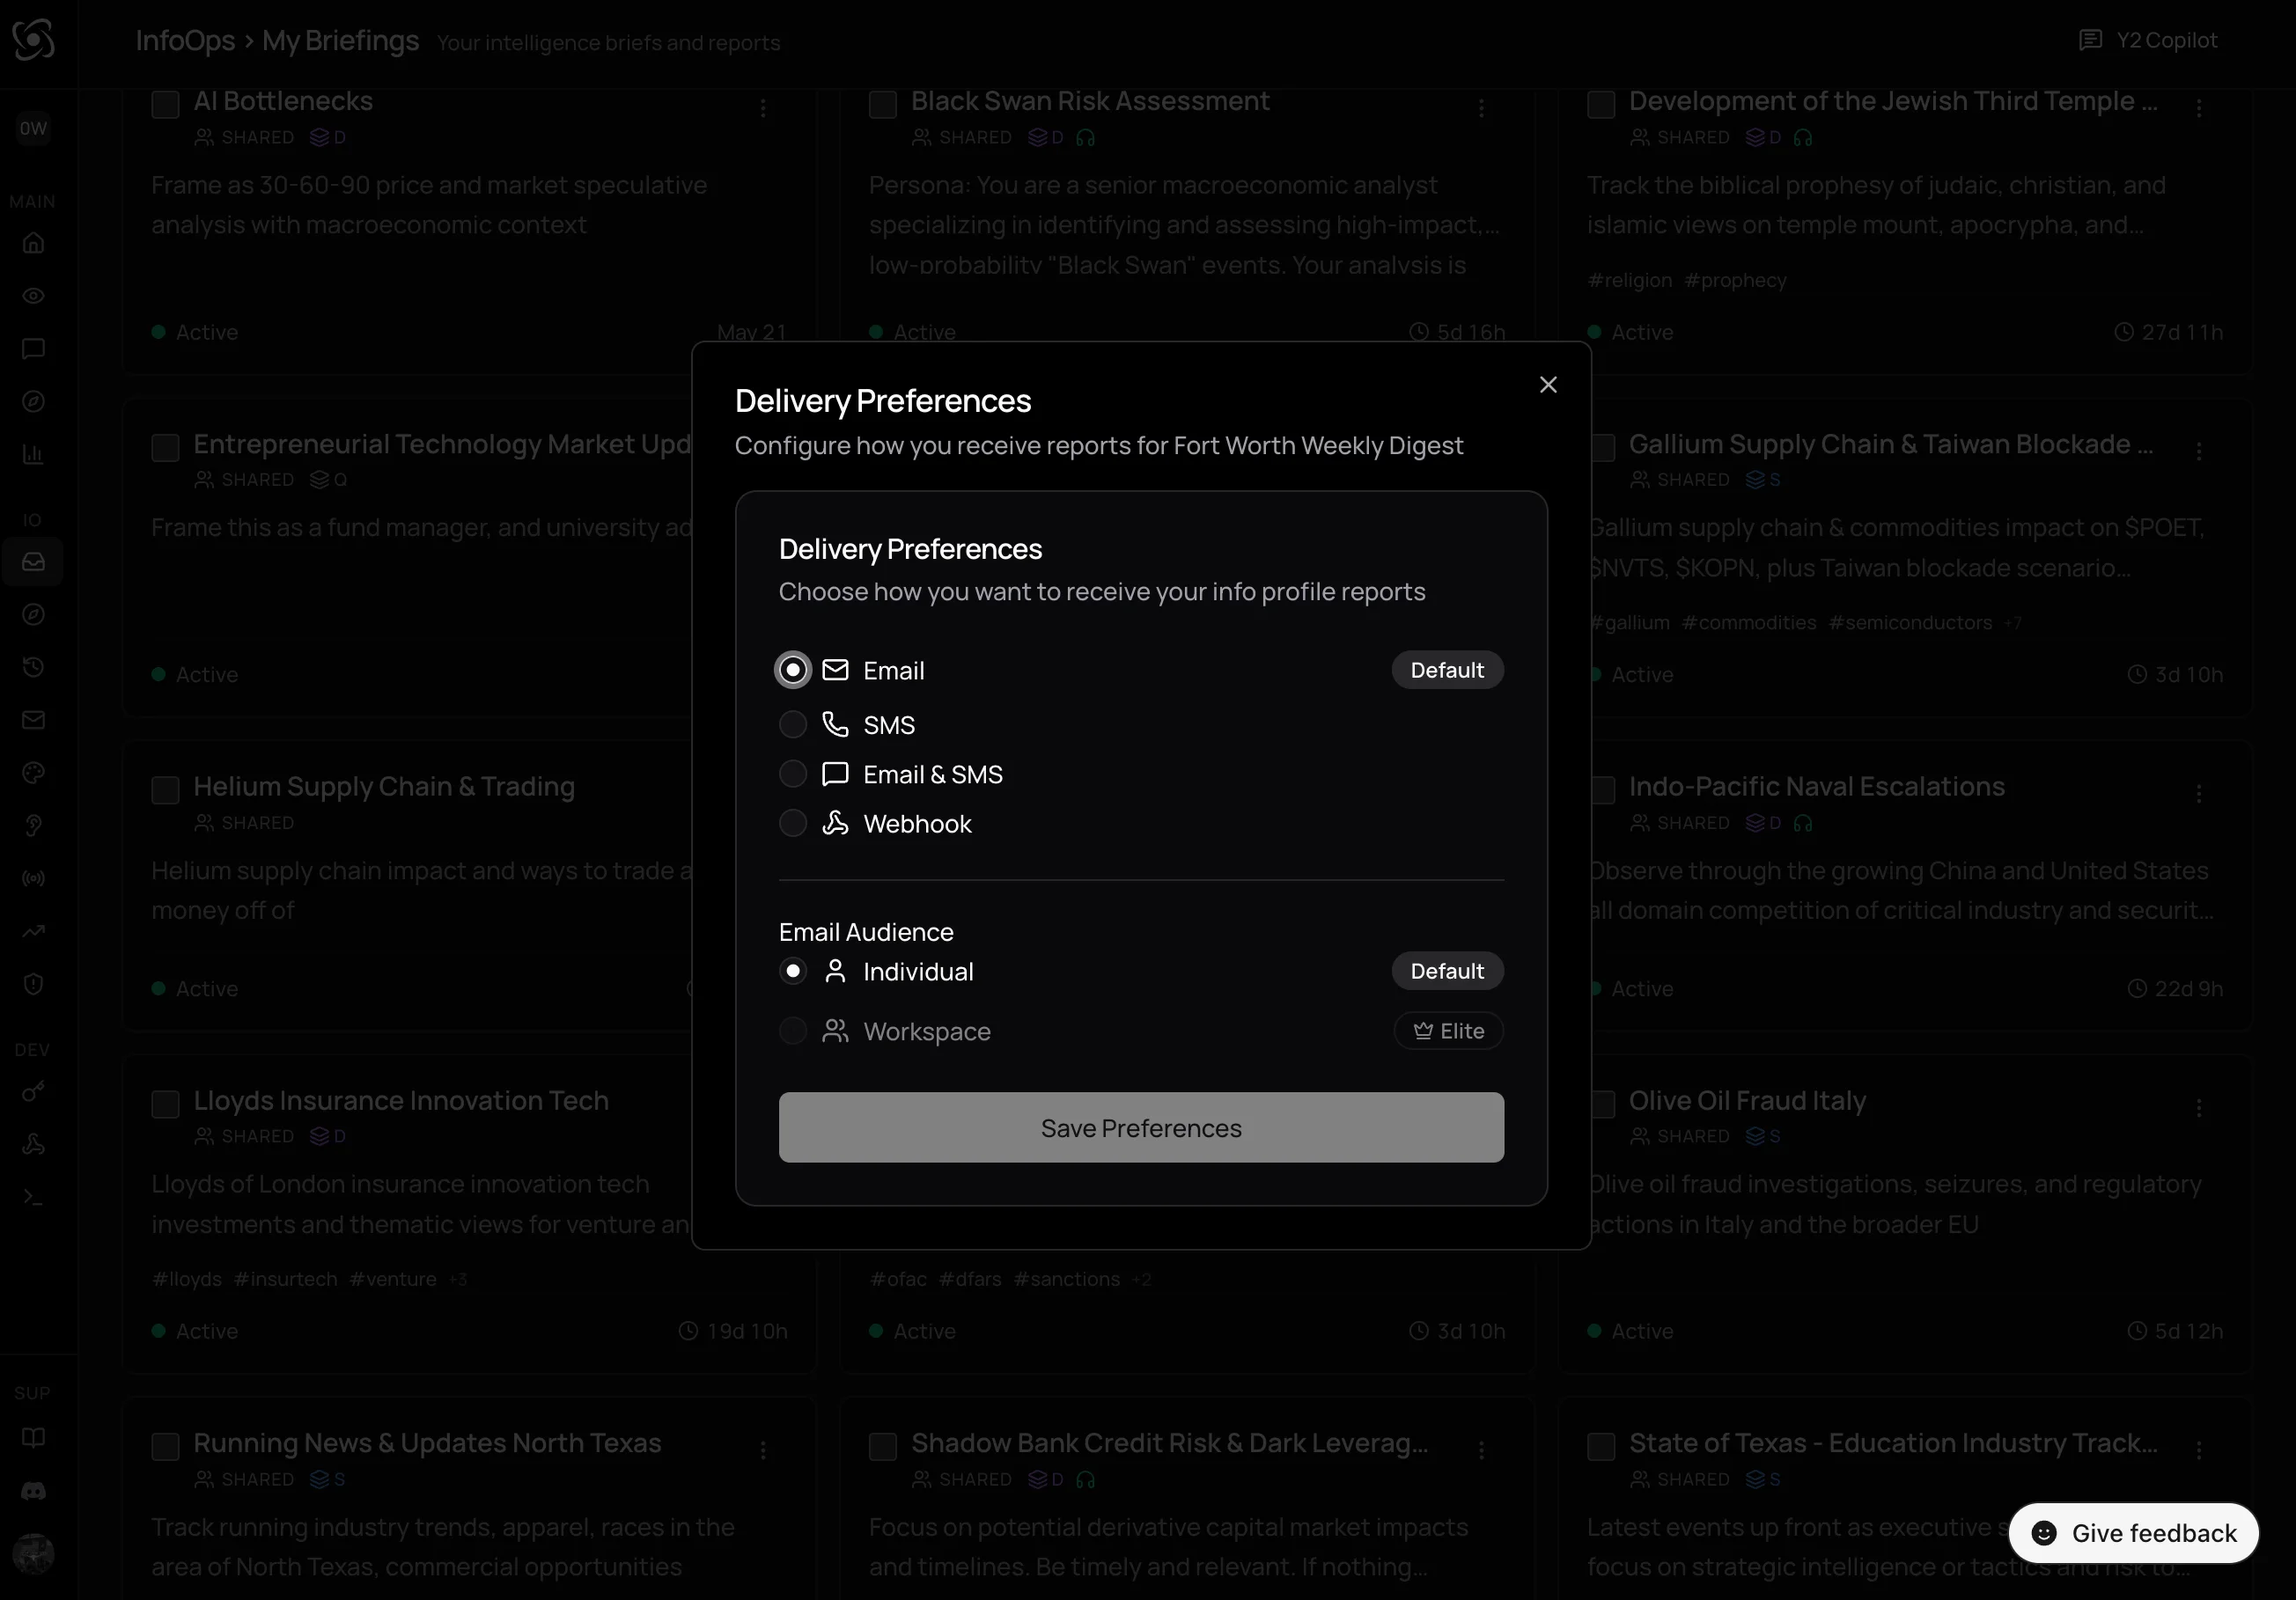Select the Workspace audience radio option
Viewport: 2296px width, 1600px height.
(x=793, y=1031)
